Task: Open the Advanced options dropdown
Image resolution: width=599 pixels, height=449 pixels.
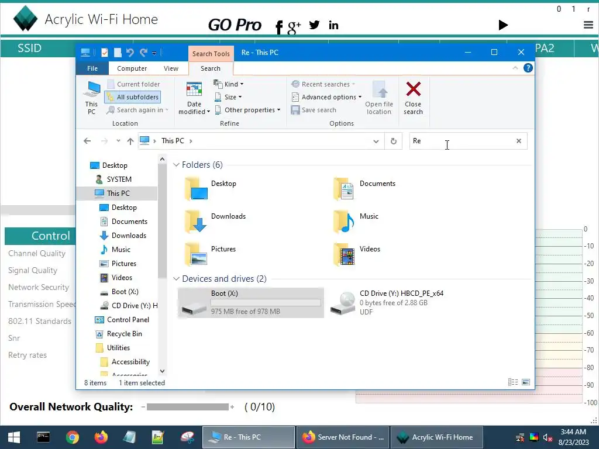Action: pos(326,97)
